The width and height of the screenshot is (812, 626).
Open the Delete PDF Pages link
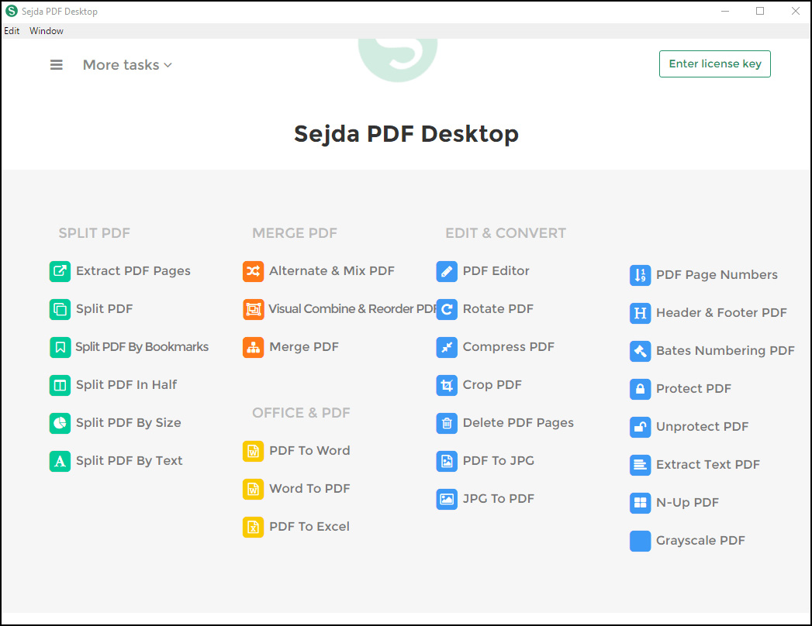518,423
